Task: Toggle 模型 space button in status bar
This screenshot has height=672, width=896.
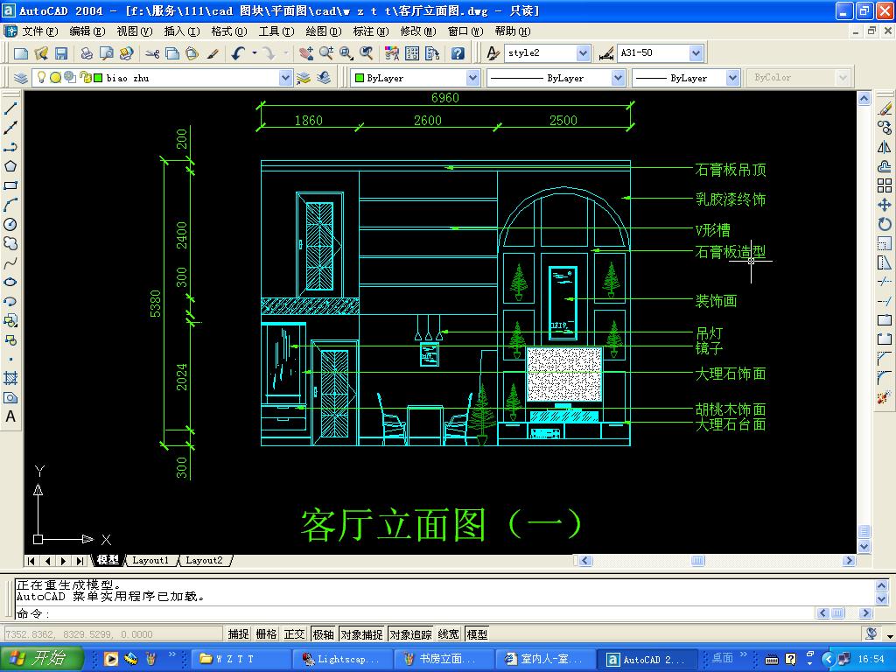Action: coord(477,634)
